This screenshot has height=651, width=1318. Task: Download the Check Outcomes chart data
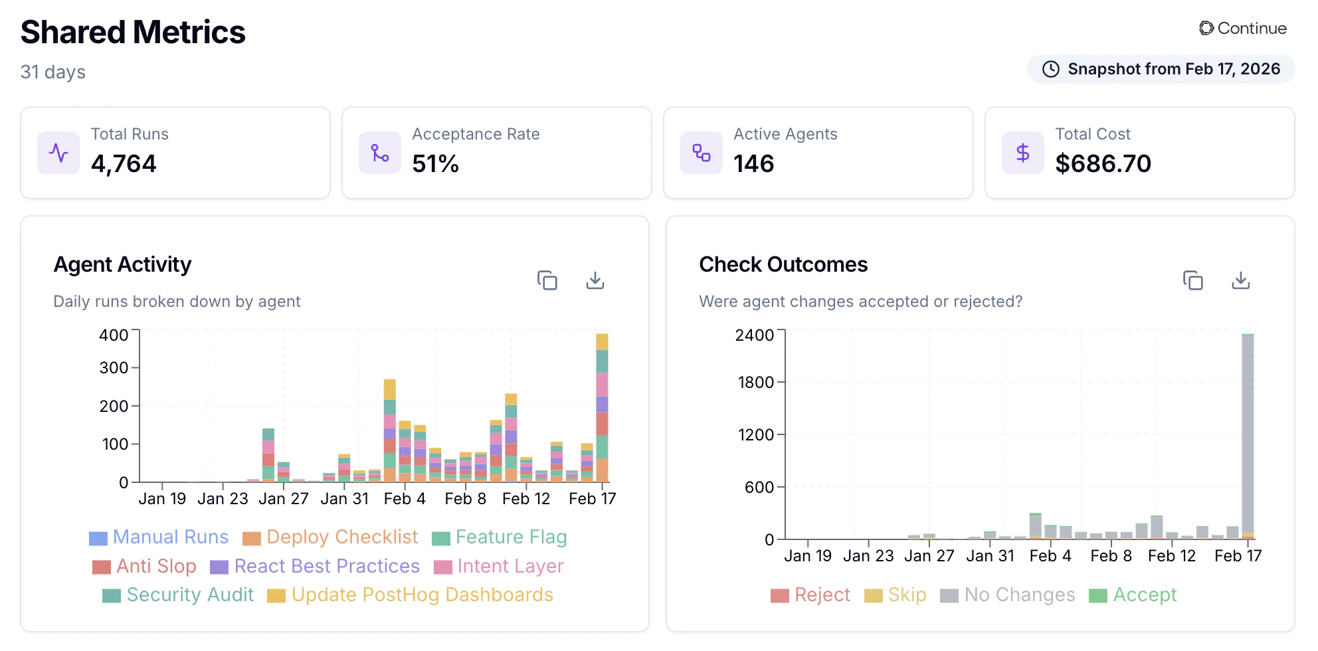click(x=1240, y=281)
